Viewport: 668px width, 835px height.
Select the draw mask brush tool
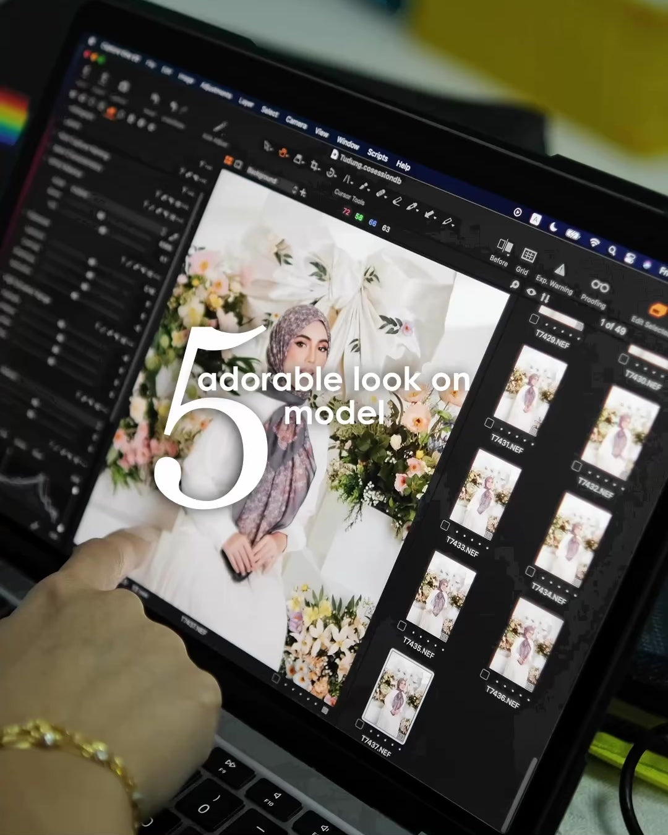coord(364,186)
